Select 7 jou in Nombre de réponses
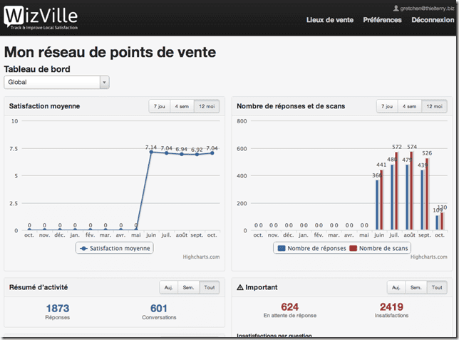459x340 pixels. (387, 106)
